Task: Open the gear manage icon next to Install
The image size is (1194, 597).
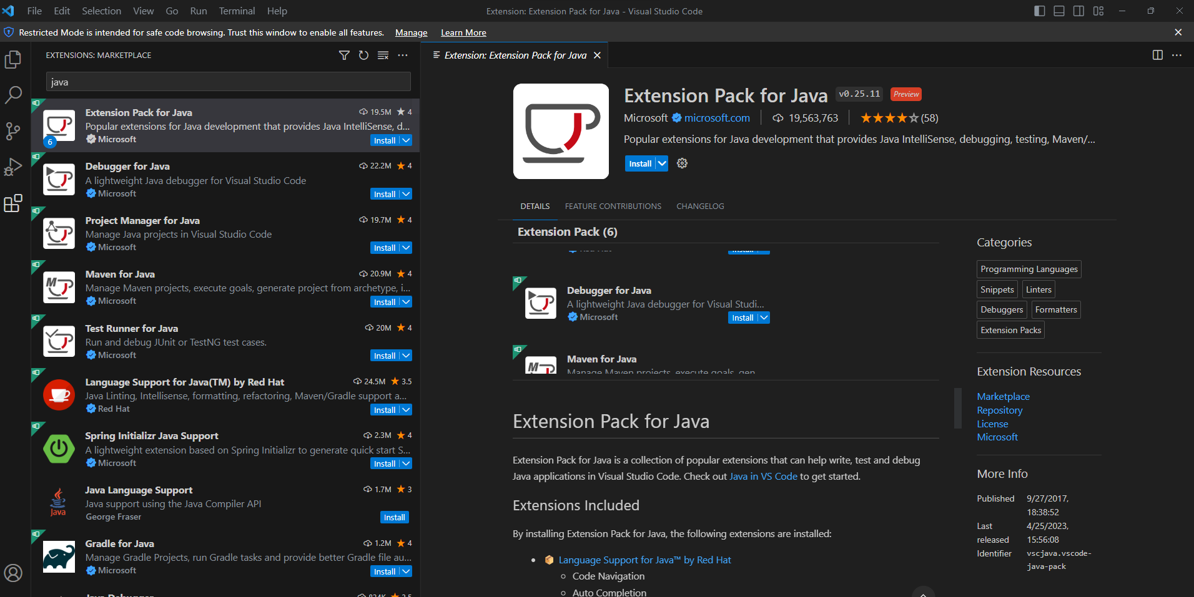Action: (x=682, y=163)
